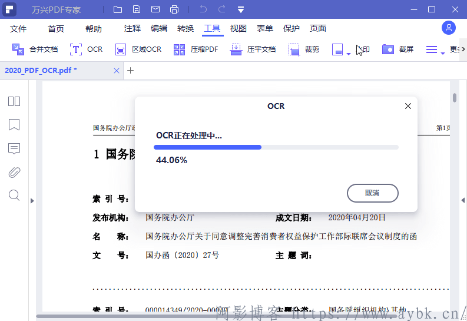Redo the last undone action

(222, 9)
